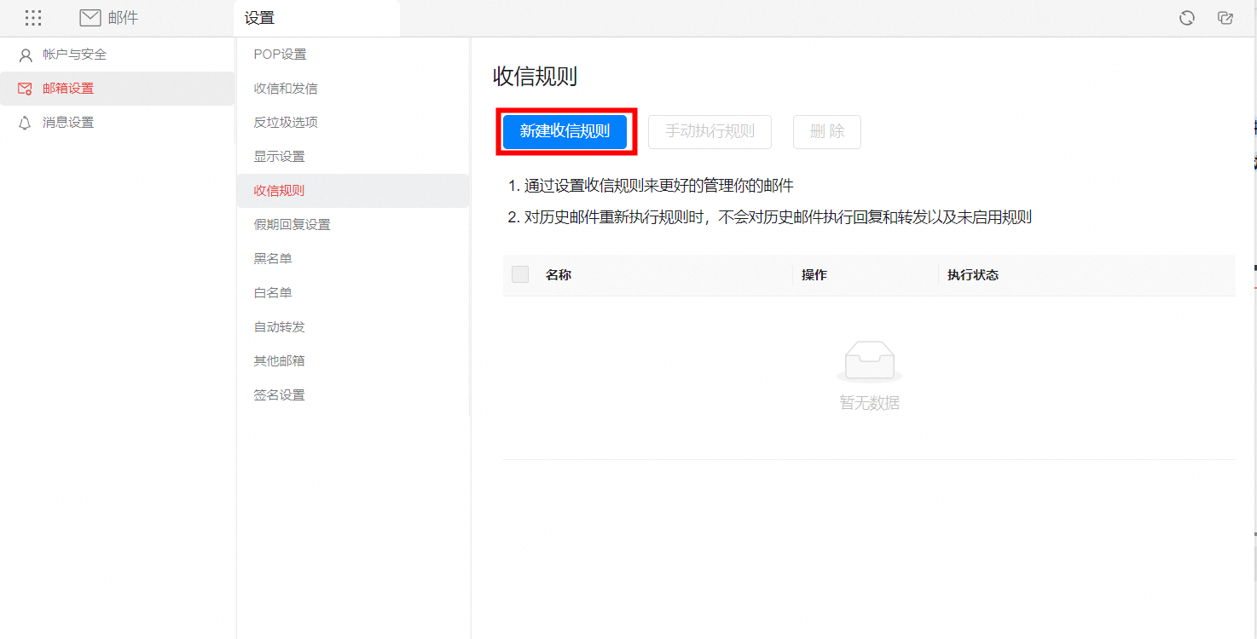Open 消息设置 in the sidebar

pyautogui.click(x=118, y=123)
